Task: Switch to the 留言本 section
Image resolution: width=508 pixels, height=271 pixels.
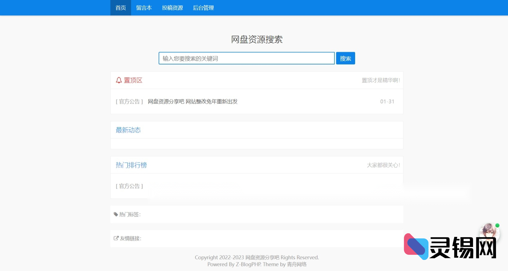Action: tap(144, 8)
